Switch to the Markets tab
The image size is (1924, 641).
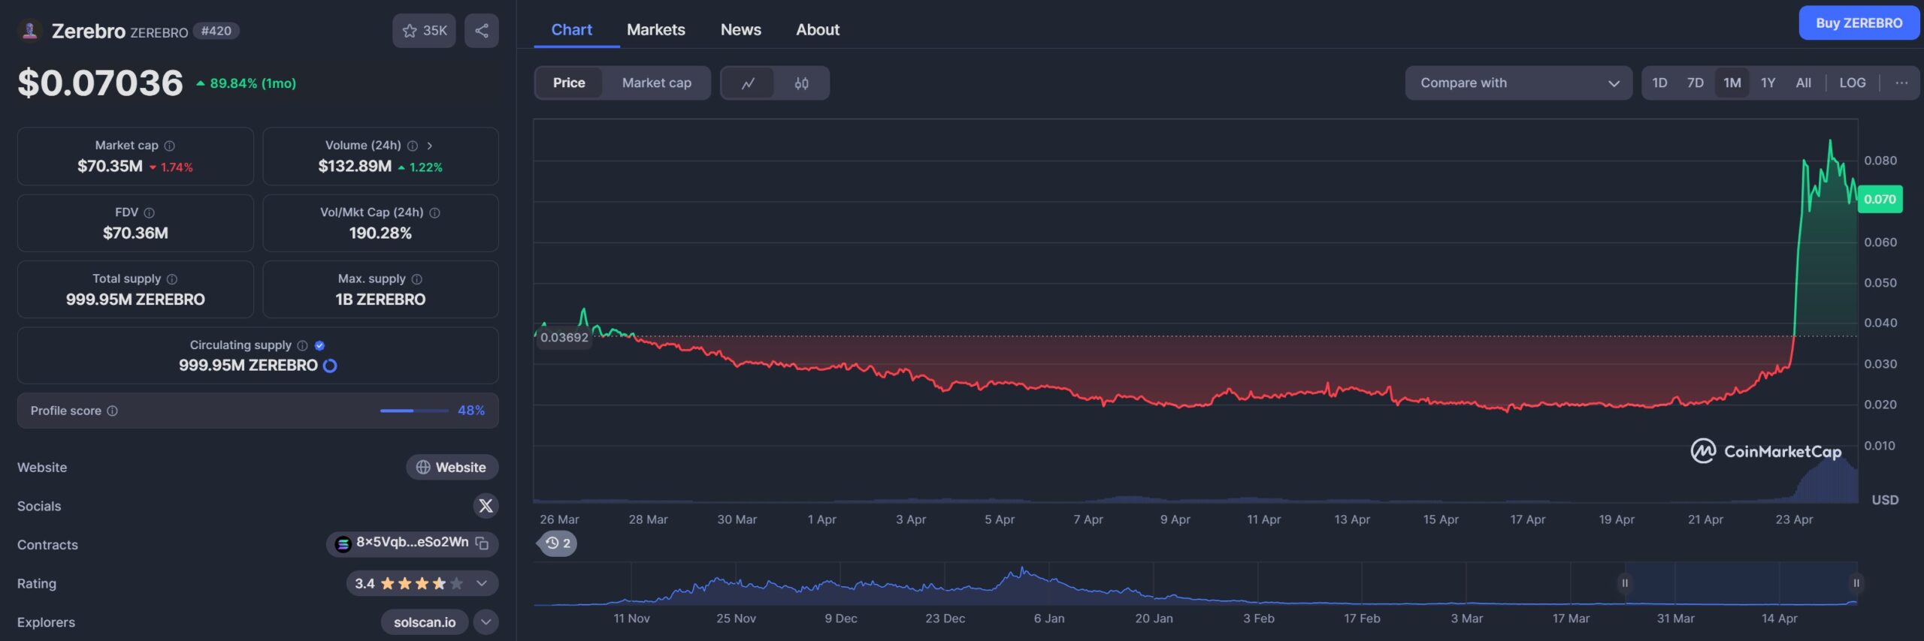[x=656, y=30]
